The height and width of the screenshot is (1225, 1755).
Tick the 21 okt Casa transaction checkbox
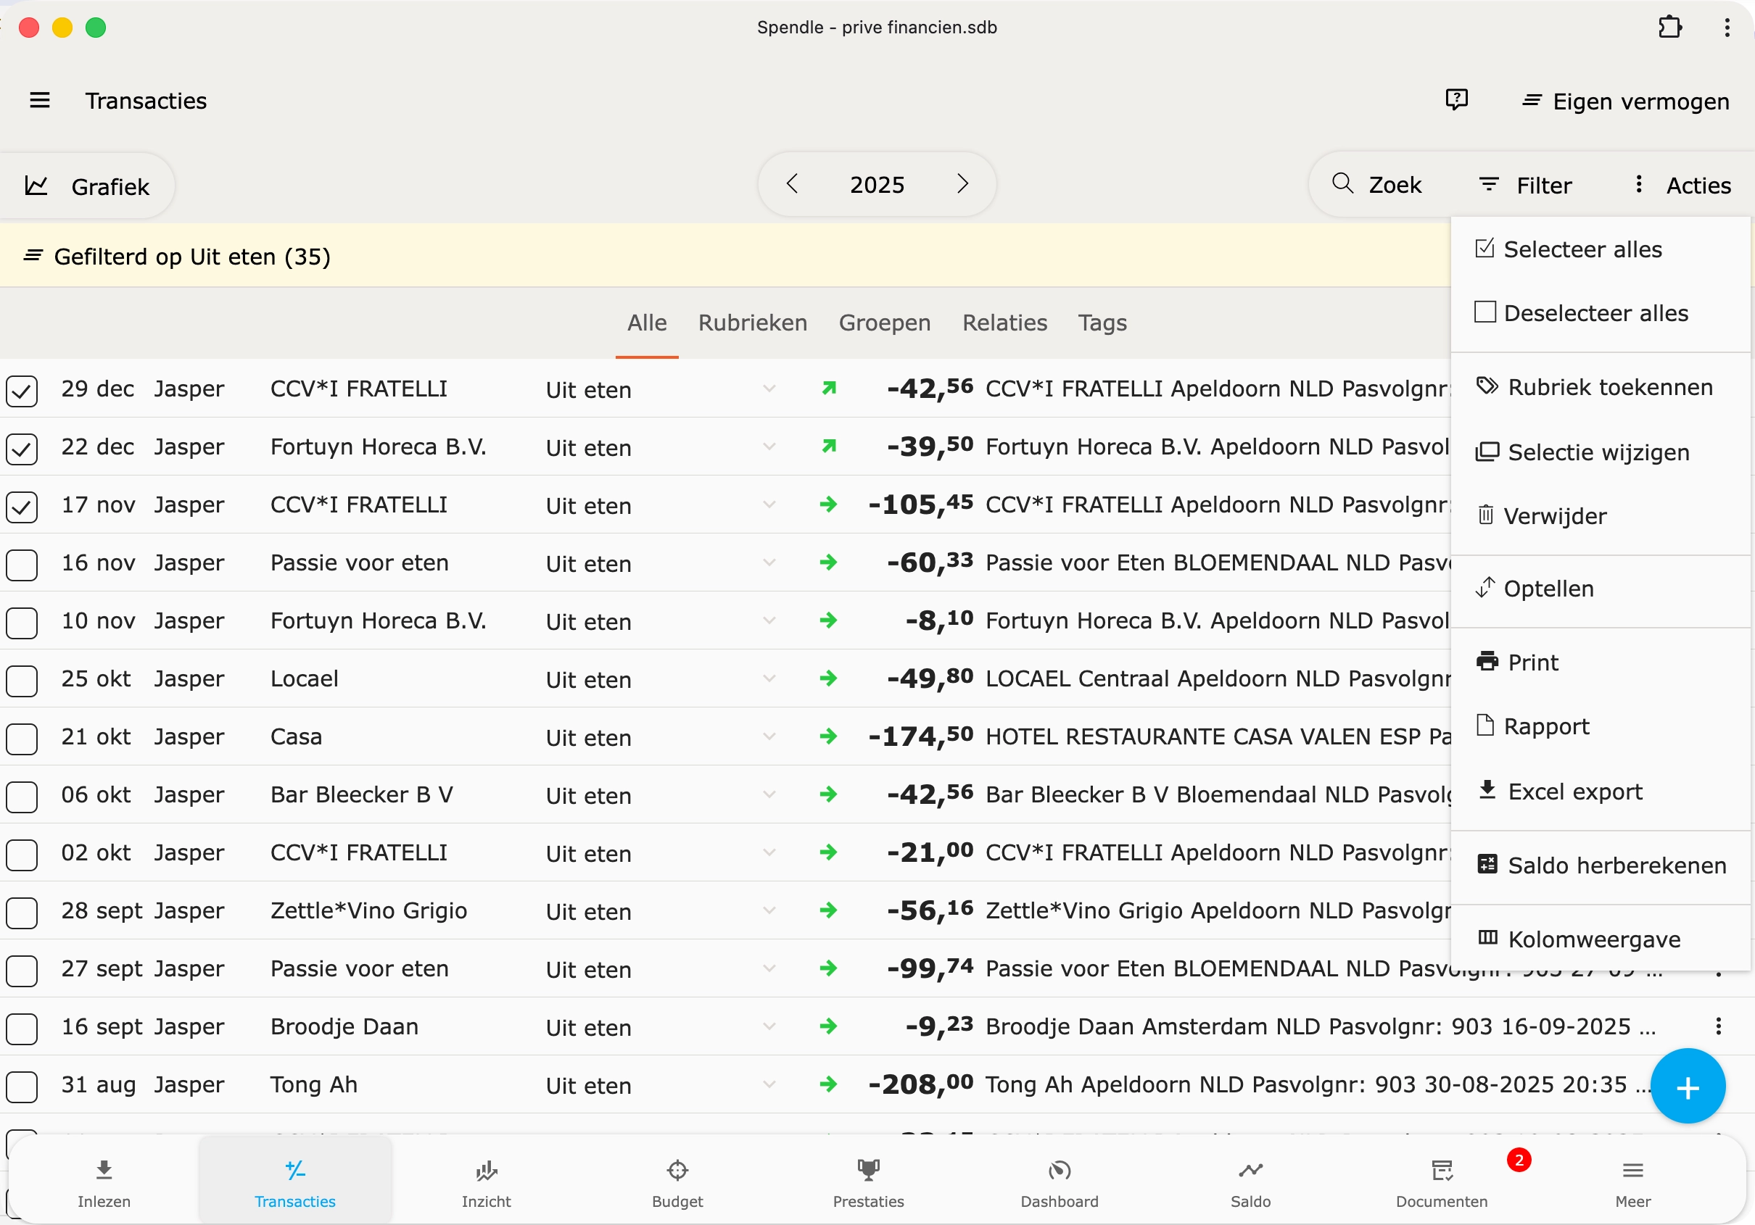tap(22, 738)
